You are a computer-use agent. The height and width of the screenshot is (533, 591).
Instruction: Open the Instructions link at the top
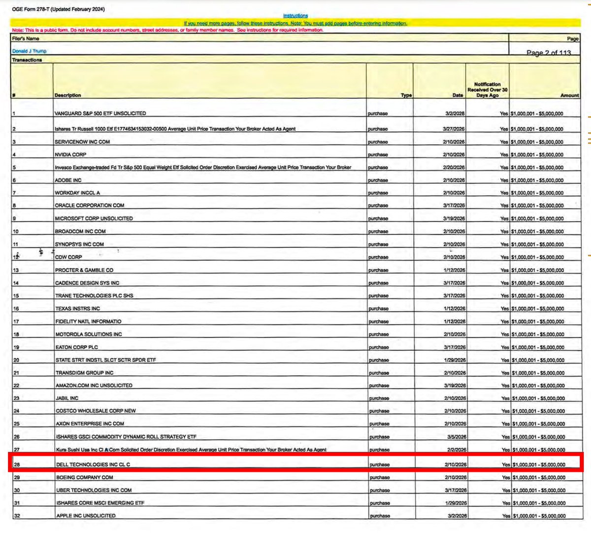tap(295, 16)
